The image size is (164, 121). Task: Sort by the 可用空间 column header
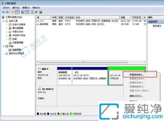tap(137, 17)
